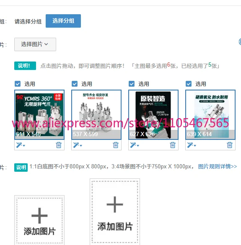This screenshot has width=241, height=245.
Task: Uncheck 选用 for the 611 X 546 image
Action: 18,84
